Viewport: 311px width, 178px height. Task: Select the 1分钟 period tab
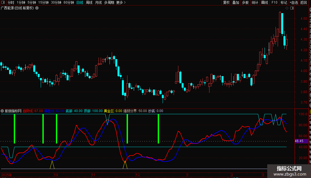click(21, 2)
